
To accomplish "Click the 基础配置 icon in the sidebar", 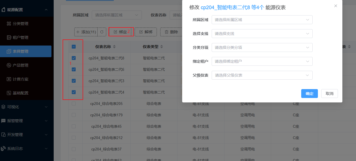I will click(x=9, y=93).
